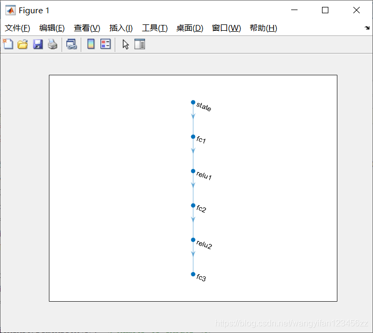Click the 'state' node label text
373x333 pixels.
tap(204, 107)
